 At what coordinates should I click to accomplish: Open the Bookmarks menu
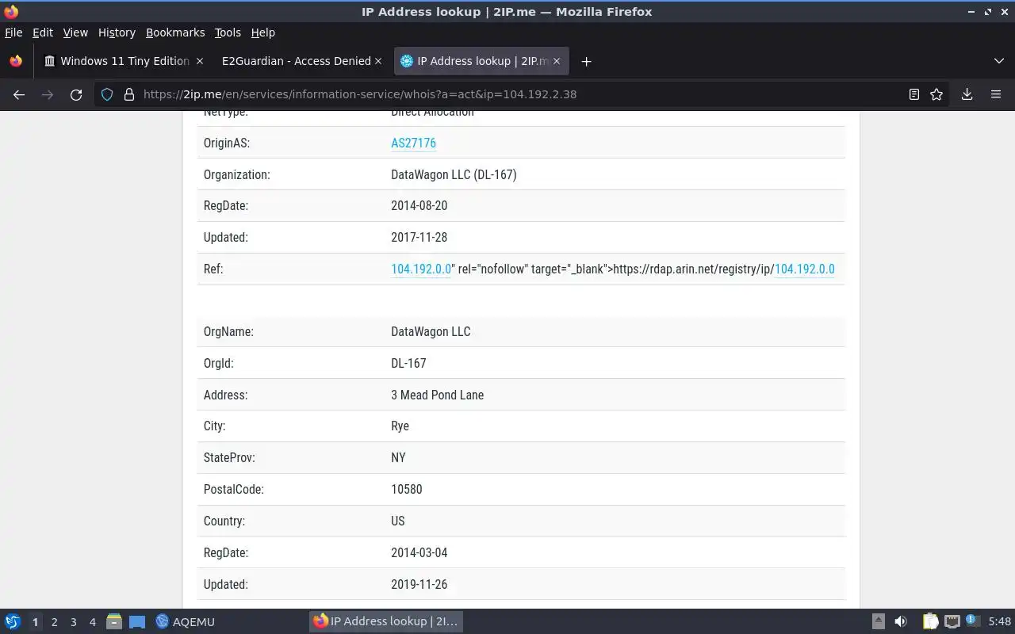click(x=175, y=32)
